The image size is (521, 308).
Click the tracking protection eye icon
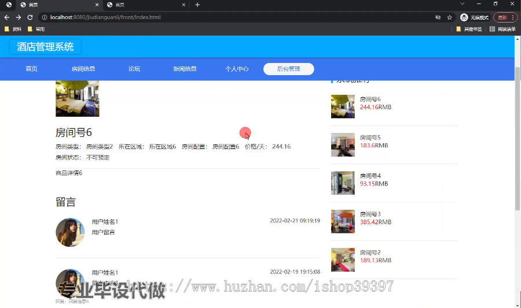pos(438,17)
